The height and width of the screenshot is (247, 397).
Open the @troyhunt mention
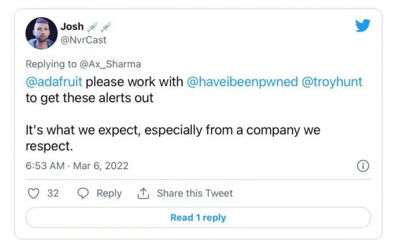click(x=332, y=82)
